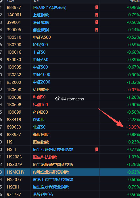Click the +5.35% change for 北证50

(133, 127)
